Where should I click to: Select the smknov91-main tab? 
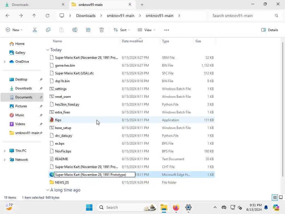(x=102, y=4)
